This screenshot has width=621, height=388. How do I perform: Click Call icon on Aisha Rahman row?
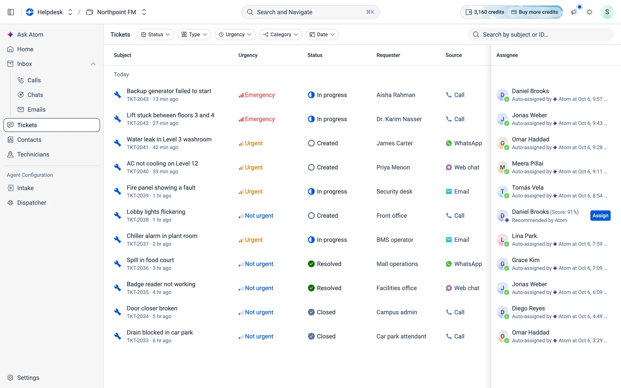pos(449,95)
